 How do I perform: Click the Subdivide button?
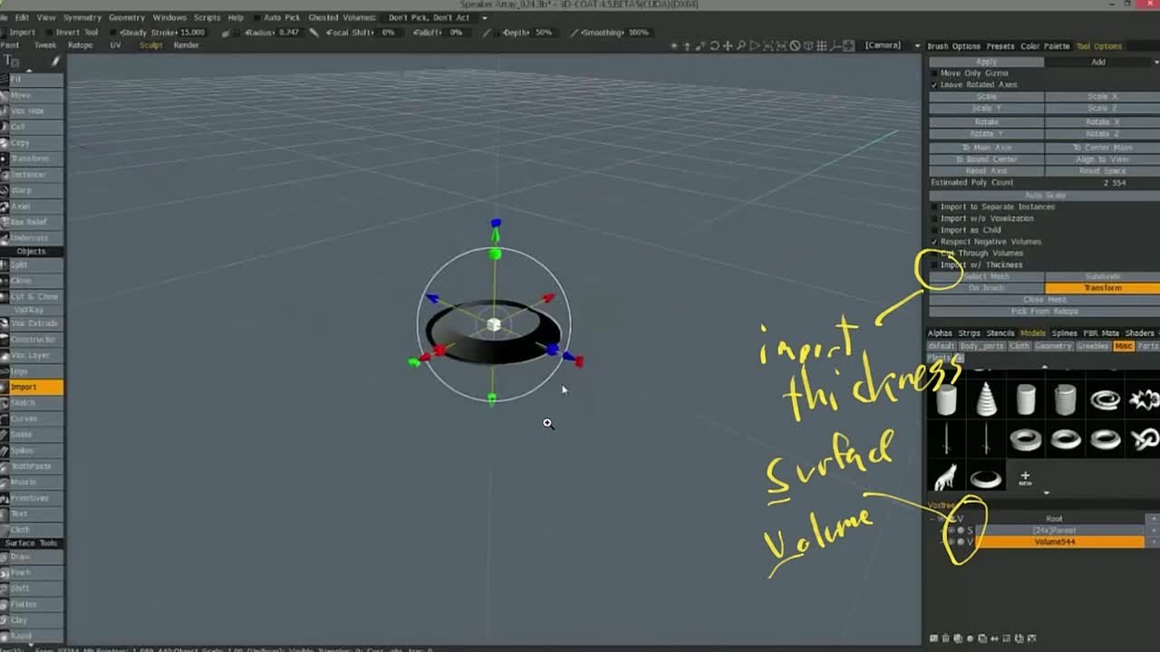[x=1103, y=276]
